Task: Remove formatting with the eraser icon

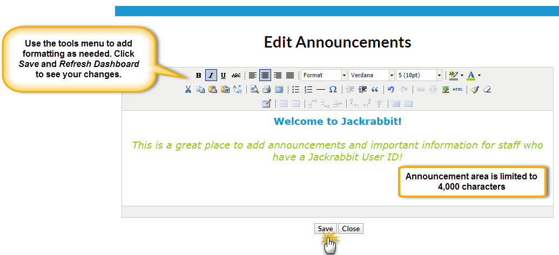Action: click(x=487, y=90)
